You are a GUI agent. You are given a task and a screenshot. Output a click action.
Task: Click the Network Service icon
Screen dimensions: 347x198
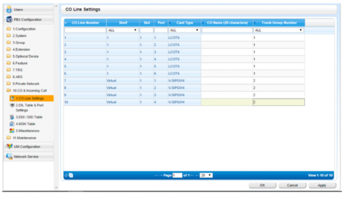coord(9,156)
